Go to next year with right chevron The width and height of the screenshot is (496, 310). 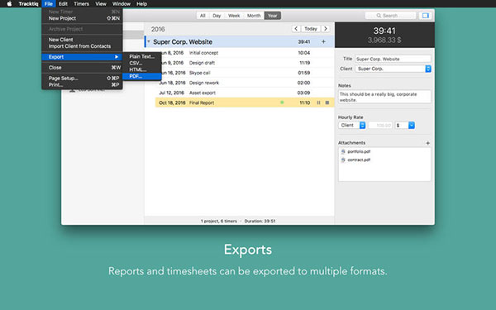(326, 29)
